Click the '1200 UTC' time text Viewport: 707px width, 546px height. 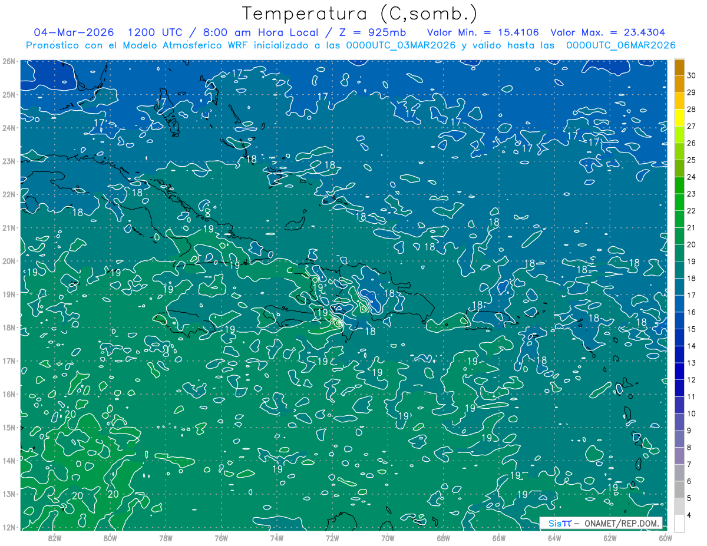pyautogui.click(x=157, y=32)
